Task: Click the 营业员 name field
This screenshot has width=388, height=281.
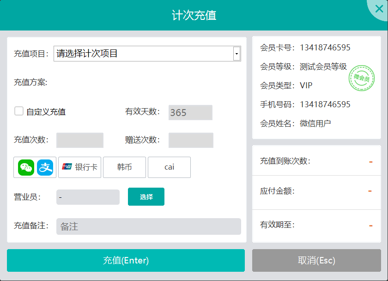Action: [88, 197]
